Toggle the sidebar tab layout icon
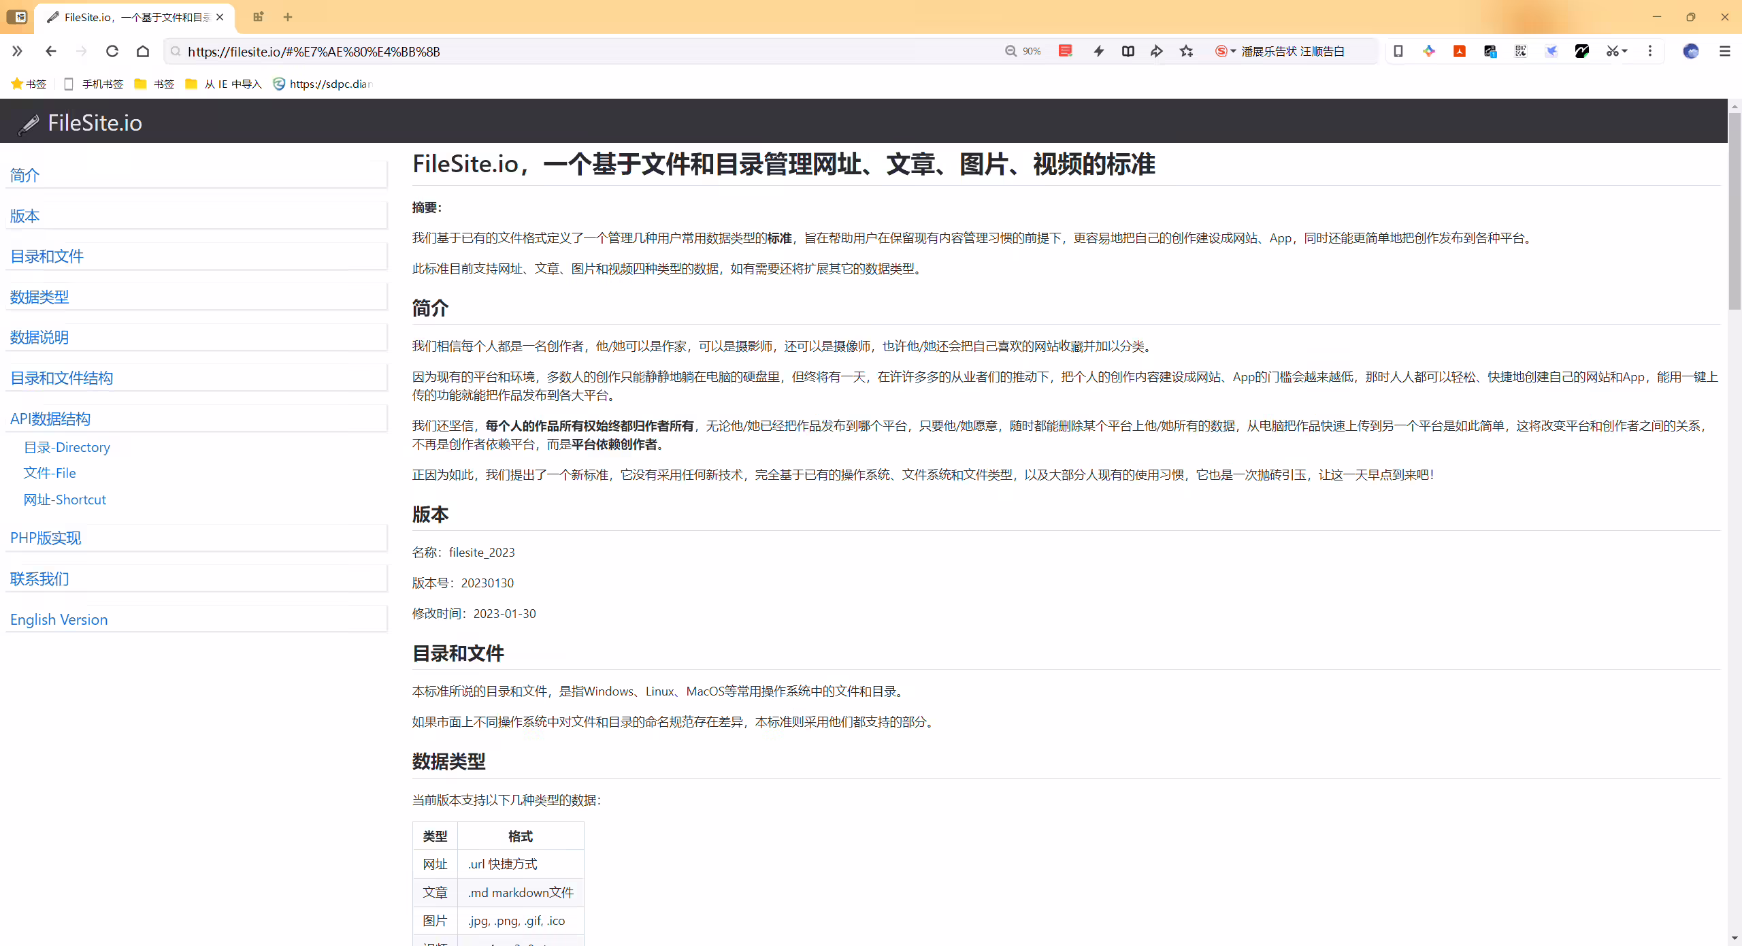 click(17, 17)
